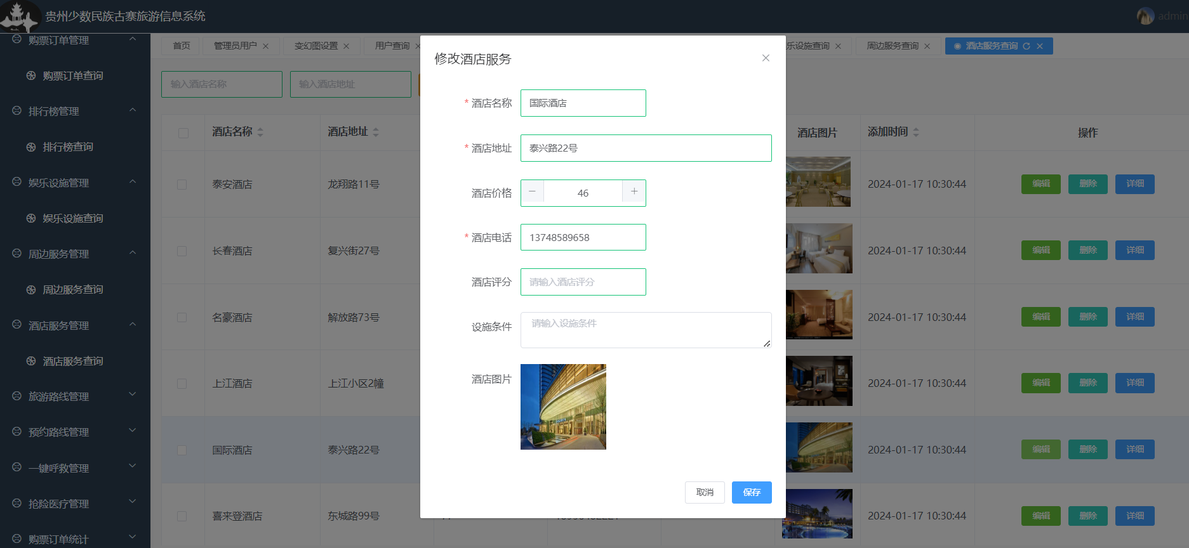The image size is (1189, 548).
Task: Check the row checkbox for 喜来登酒店
Action: tap(182, 516)
